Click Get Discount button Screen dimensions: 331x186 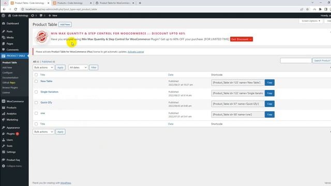(242, 39)
